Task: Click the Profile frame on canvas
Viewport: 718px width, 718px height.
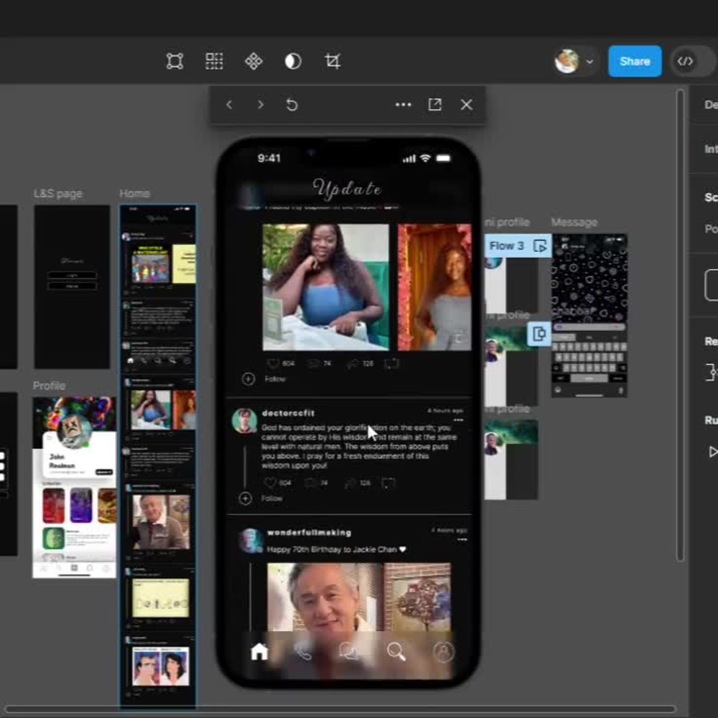Action: click(74, 488)
